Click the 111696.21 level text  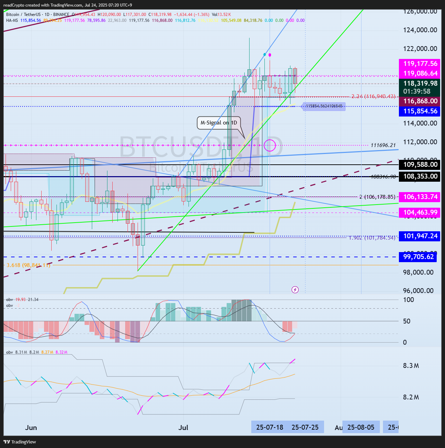383,145
